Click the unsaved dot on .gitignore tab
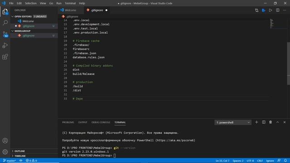290x163 pixels. (x=106, y=10)
